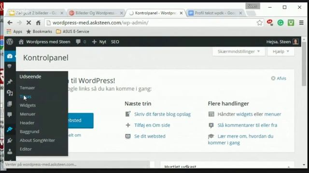Click comments toggle icon in Flere handlinger
Viewport: 309px width, 173px height.
pyautogui.click(x=211, y=125)
